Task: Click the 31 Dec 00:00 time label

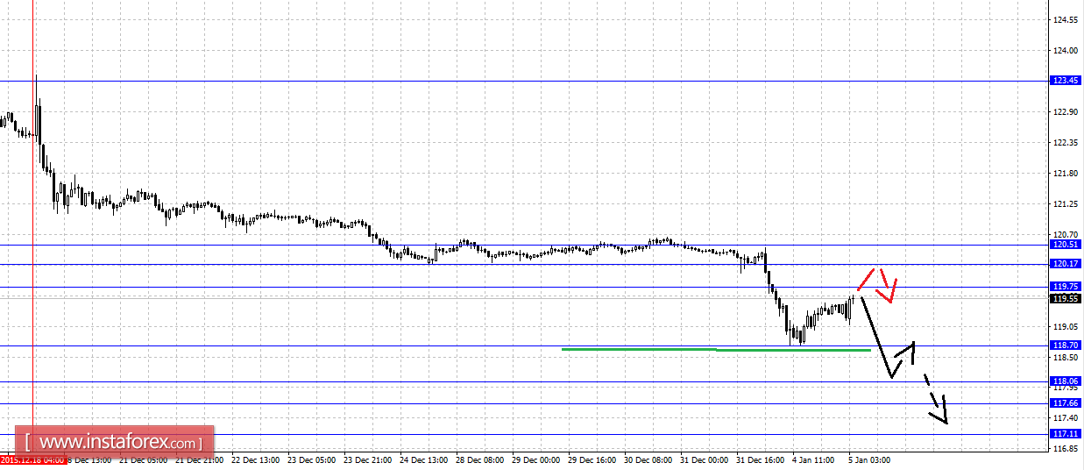Action: (705, 459)
